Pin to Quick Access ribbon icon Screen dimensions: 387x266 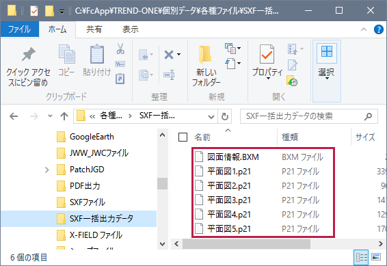pos(28,54)
